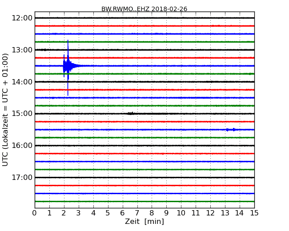The width and height of the screenshot is (289, 231).
Task: Click x-axis tick label 8
Action: tap(152, 213)
